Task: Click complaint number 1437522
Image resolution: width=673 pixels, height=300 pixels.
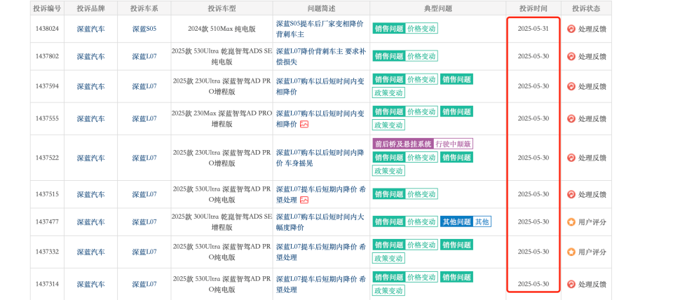Action: (47, 158)
